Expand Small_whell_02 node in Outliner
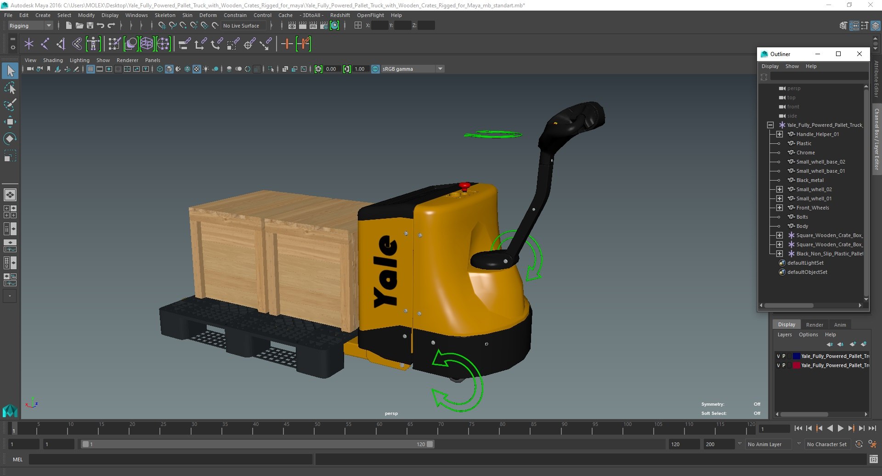The width and height of the screenshot is (882, 476). [x=780, y=189]
